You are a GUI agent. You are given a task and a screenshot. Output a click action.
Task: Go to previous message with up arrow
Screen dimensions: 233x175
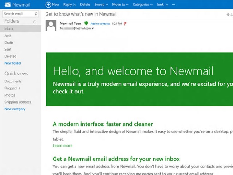228,15
